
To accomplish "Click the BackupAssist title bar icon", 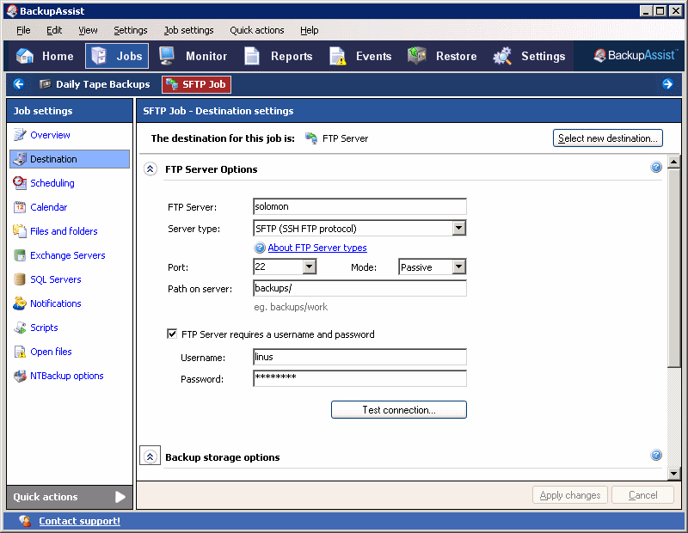I will (x=12, y=10).
